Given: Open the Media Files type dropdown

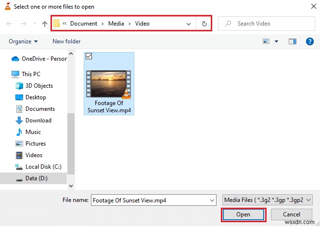Looking at the screenshot, I should coord(268,200).
